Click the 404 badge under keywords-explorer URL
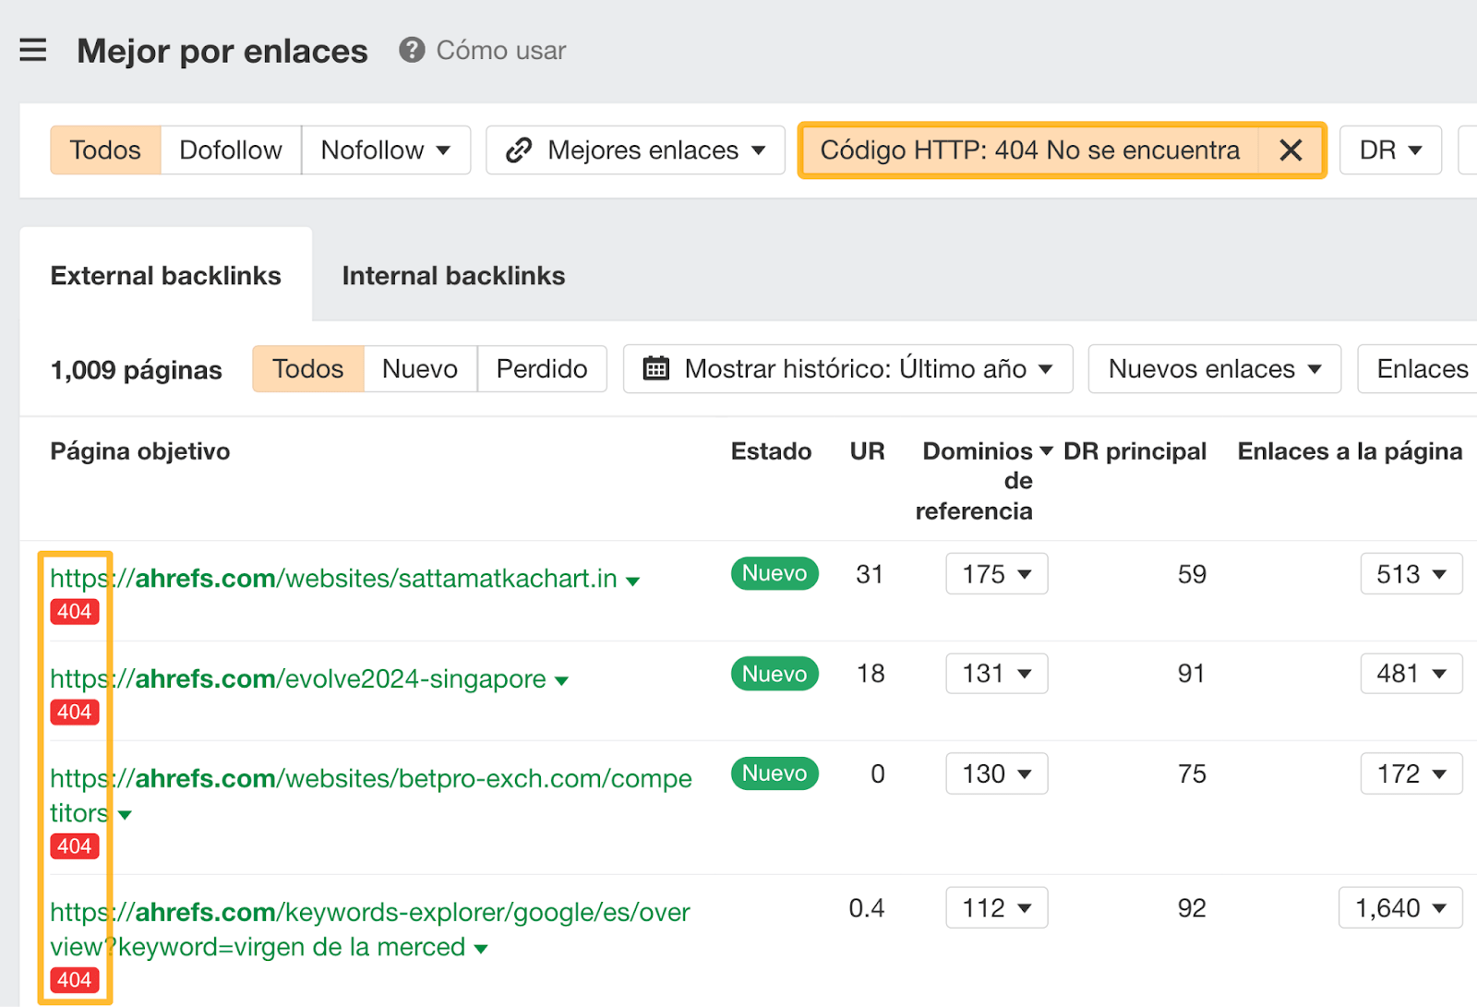1477x1007 pixels. [x=74, y=979]
